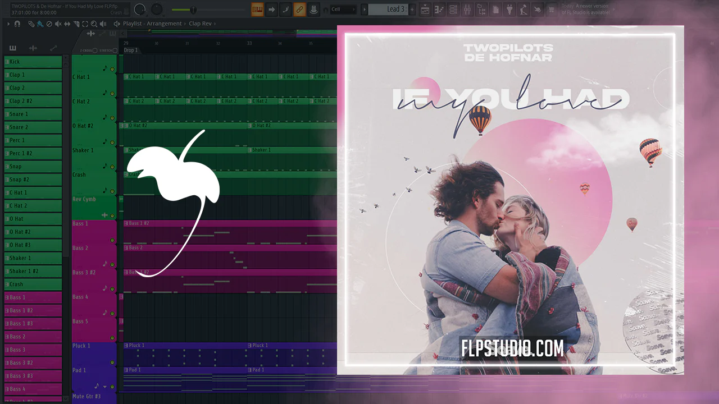719x404 pixels.
Task: Switch picker to patterns tab (piano icon)
Action: (13, 48)
